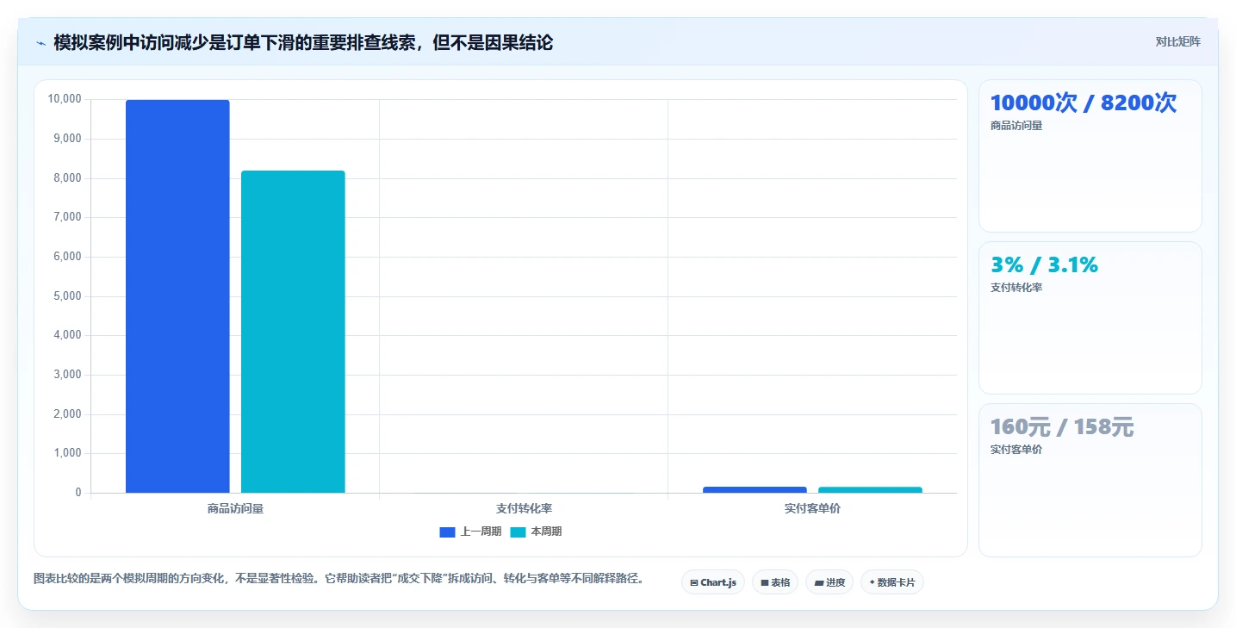
Task: Click the cyan 本周期 legend color swatch
Action: coord(518,532)
